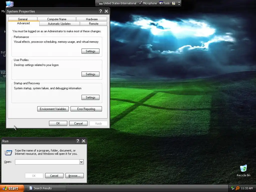Open the language bar options arrow
256x192 pixels.
(x=179, y=4)
